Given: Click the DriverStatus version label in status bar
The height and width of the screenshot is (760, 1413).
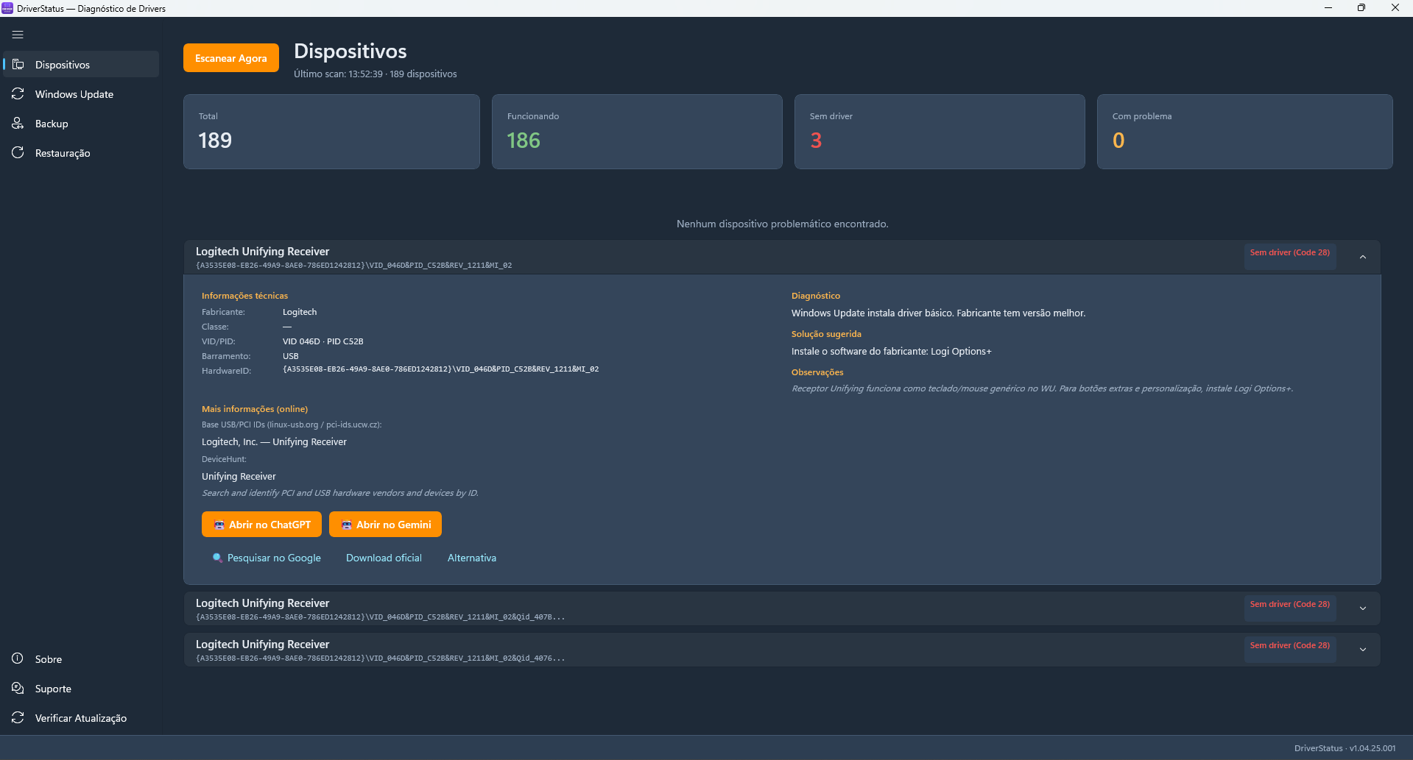Looking at the screenshot, I should (1345, 748).
